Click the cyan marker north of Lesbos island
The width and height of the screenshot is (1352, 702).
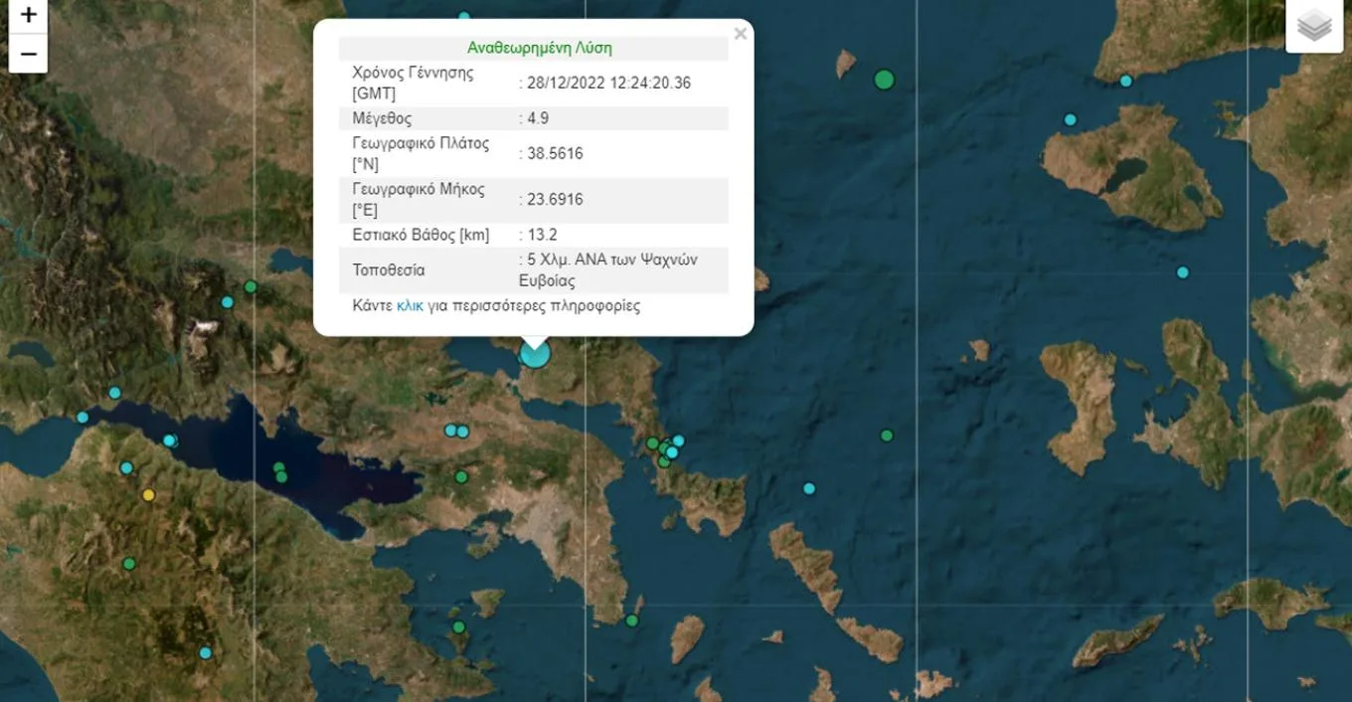point(1125,82)
